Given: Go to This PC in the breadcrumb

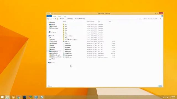Looking at the screenshot, I should 62,19.
